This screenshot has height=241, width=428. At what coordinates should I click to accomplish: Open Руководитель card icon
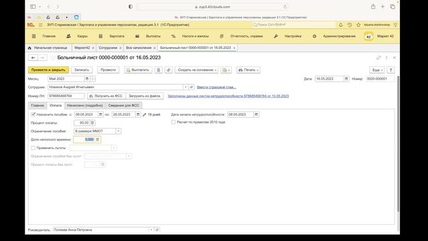tap(157, 230)
